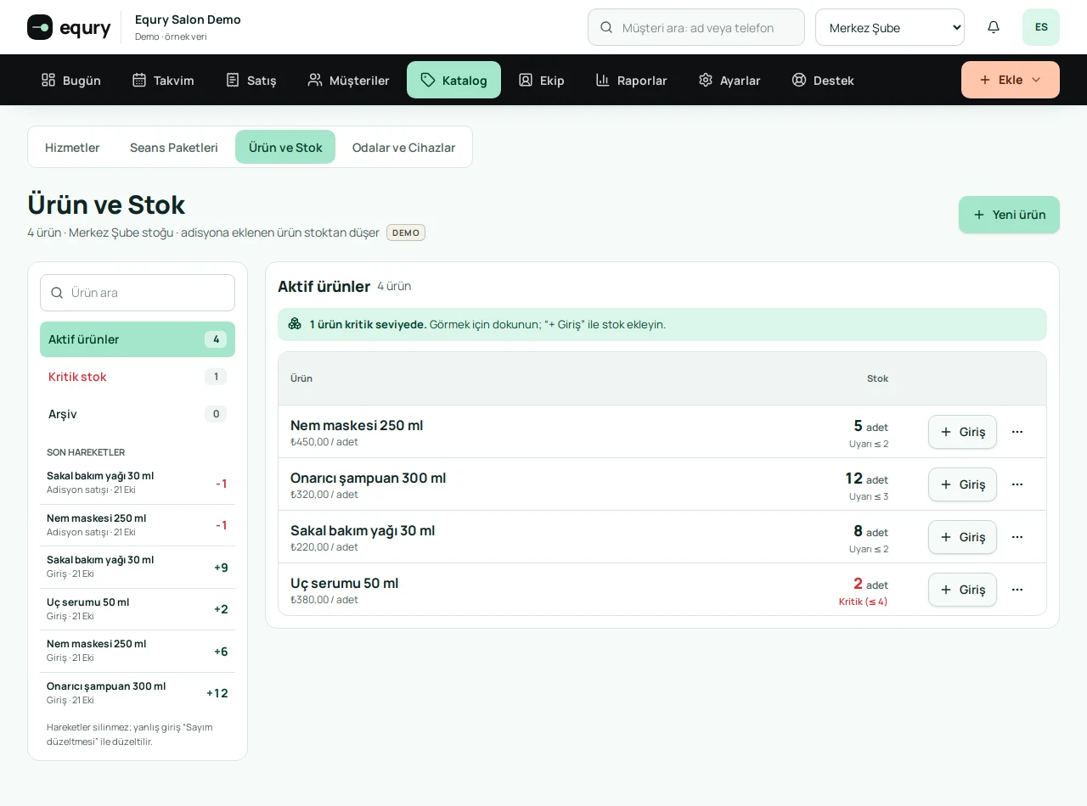Click the Sakal bakım yağı 30 ml product name
Viewport: 1087px width, 806px height.
(x=363, y=530)
